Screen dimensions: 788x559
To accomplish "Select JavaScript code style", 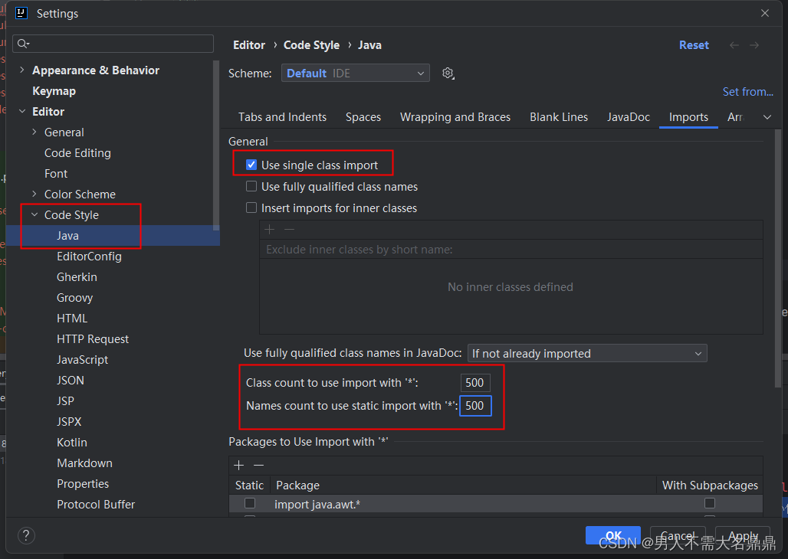I will point(83,360).
